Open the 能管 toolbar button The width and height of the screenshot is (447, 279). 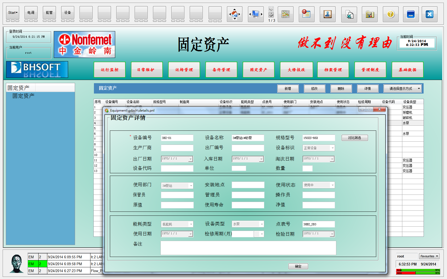(x=49, y=12)
